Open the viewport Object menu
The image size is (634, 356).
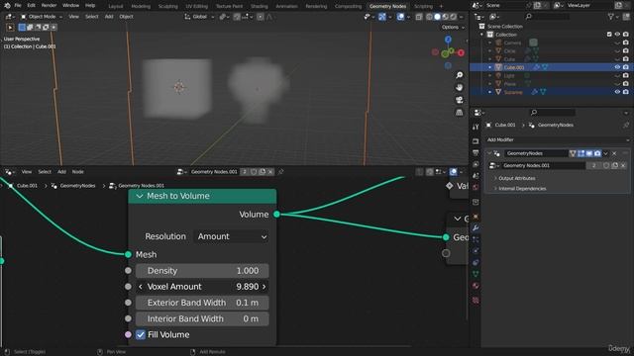pyautogui.click(x=126, y=17)
